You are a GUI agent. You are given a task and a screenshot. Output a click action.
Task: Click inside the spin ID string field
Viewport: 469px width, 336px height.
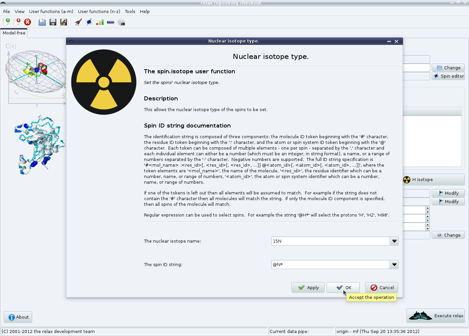pos(330,264)
